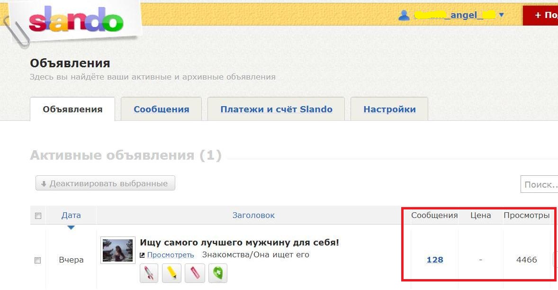
Task: Check the box for the Вчера ad row
Action: click(37, 261)
